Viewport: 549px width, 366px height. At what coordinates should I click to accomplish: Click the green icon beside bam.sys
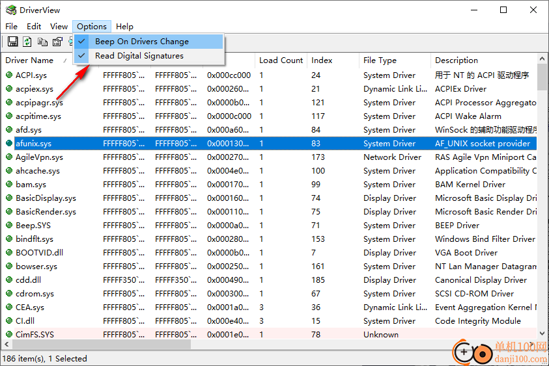point(10,184)
